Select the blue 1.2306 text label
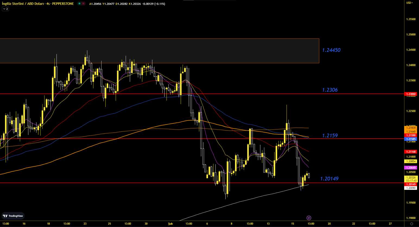Viewport: 419px width, 227px height. (x=330, y=90)
